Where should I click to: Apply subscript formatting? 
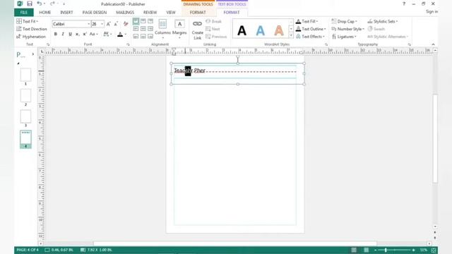(x=77, y=35)
